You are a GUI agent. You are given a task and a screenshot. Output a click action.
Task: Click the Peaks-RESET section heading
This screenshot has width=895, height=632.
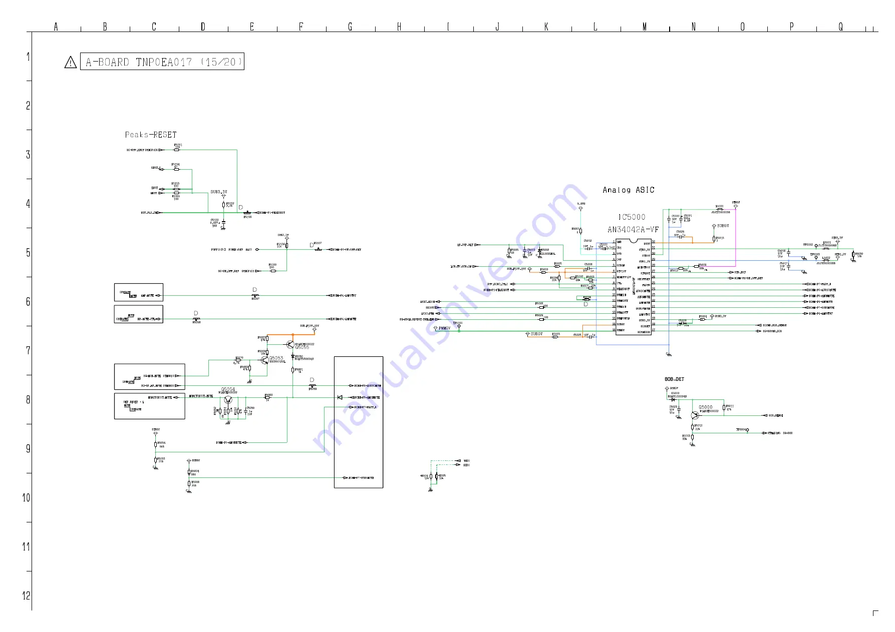coord(151,135)
